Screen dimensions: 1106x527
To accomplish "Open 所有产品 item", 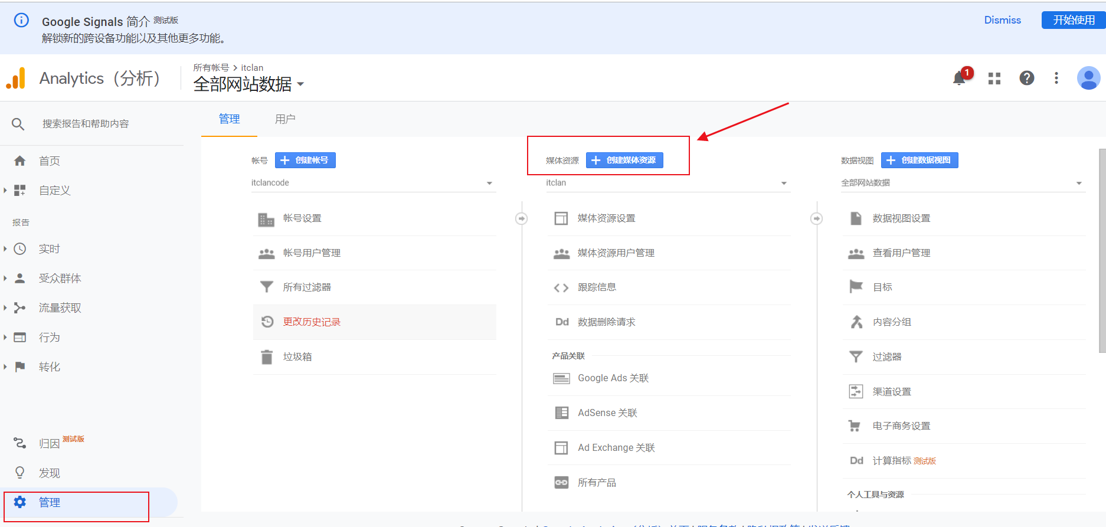I will (669, 483).
